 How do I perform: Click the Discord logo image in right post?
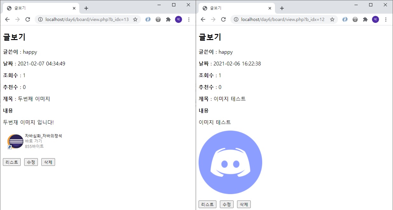click(230, 162)
